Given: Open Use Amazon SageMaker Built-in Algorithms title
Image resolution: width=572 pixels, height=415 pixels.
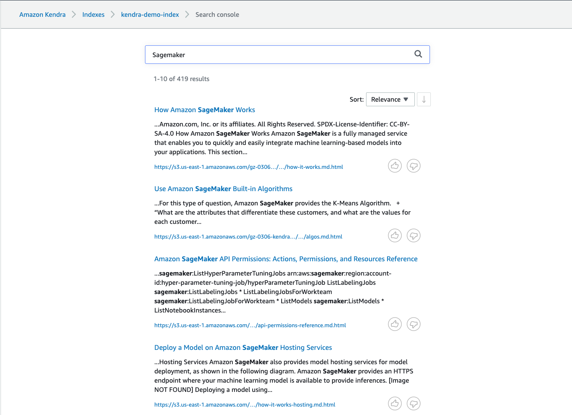Looking at the screenshot, I should pyautogui.click(x=223, y=189).
